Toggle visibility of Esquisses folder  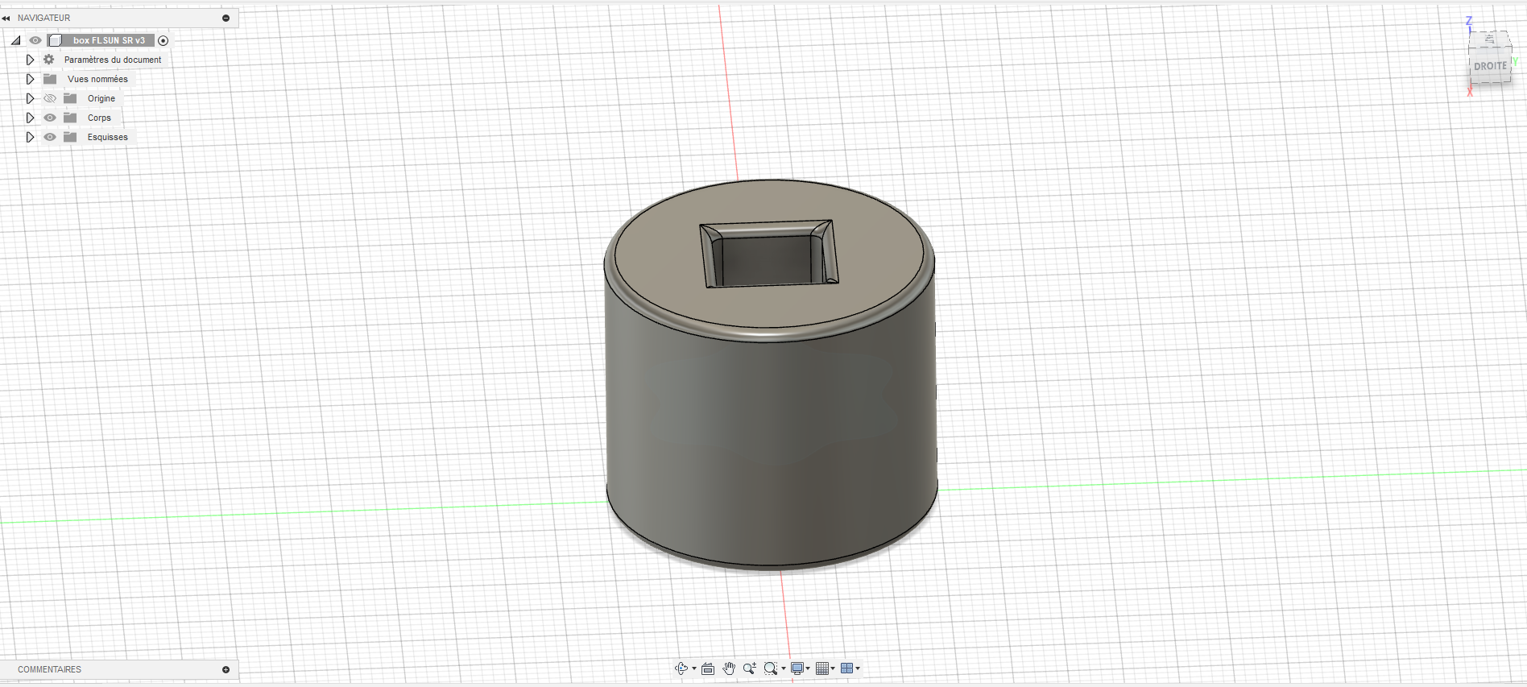point(50,137)
